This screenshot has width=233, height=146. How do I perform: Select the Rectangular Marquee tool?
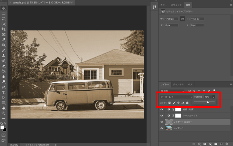3,13
